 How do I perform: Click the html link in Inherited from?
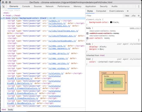pos(102,56)
